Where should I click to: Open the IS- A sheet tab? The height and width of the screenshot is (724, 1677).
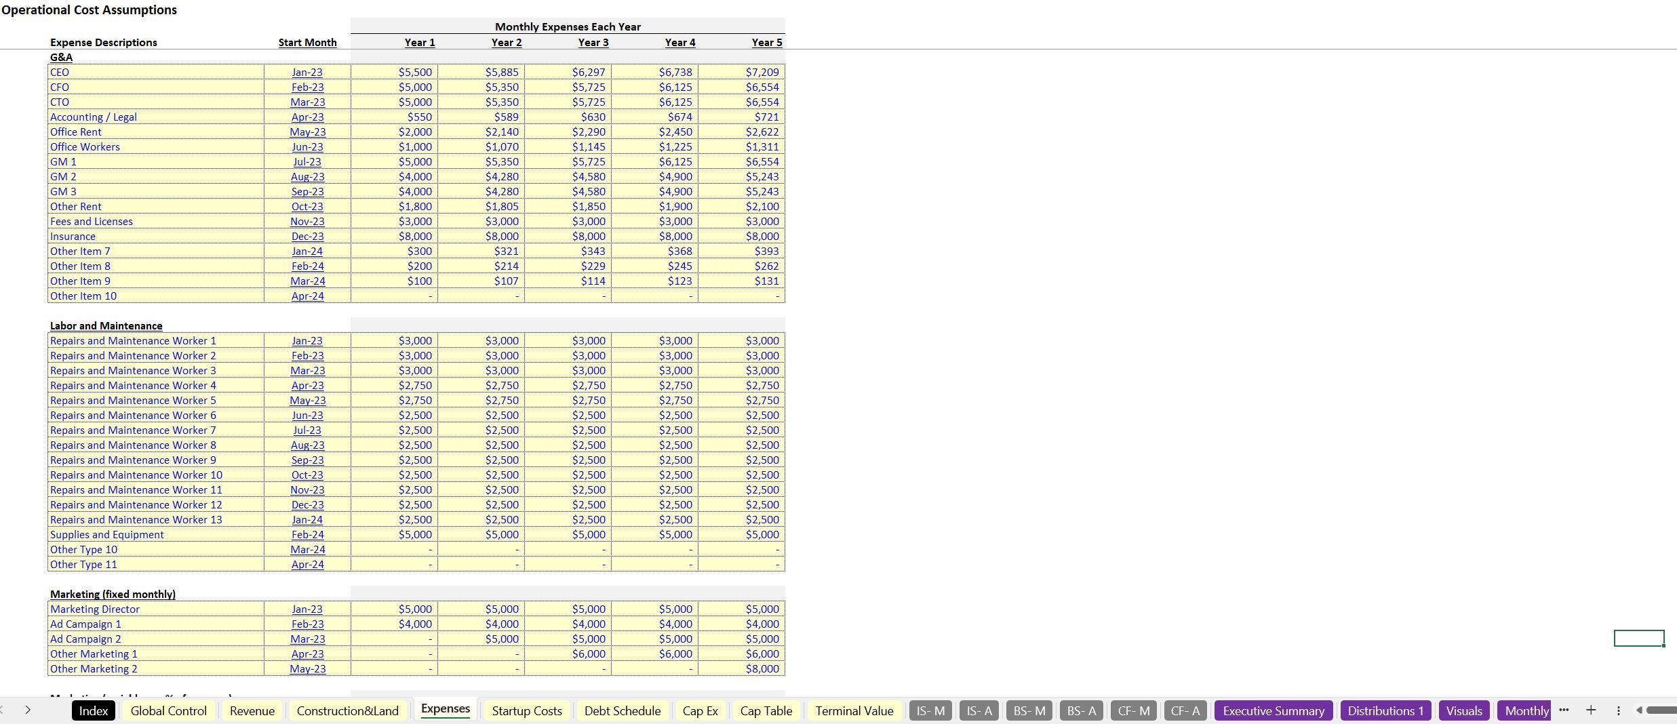(x=979, y=710)
